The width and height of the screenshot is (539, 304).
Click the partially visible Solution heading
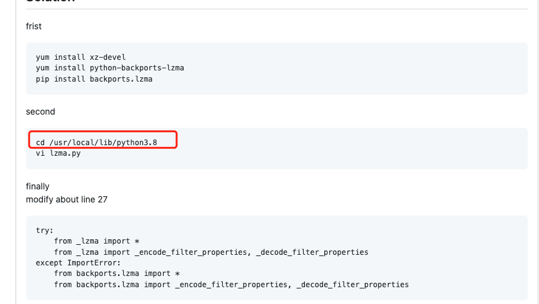pyautogui.click(x=50, y=2)
